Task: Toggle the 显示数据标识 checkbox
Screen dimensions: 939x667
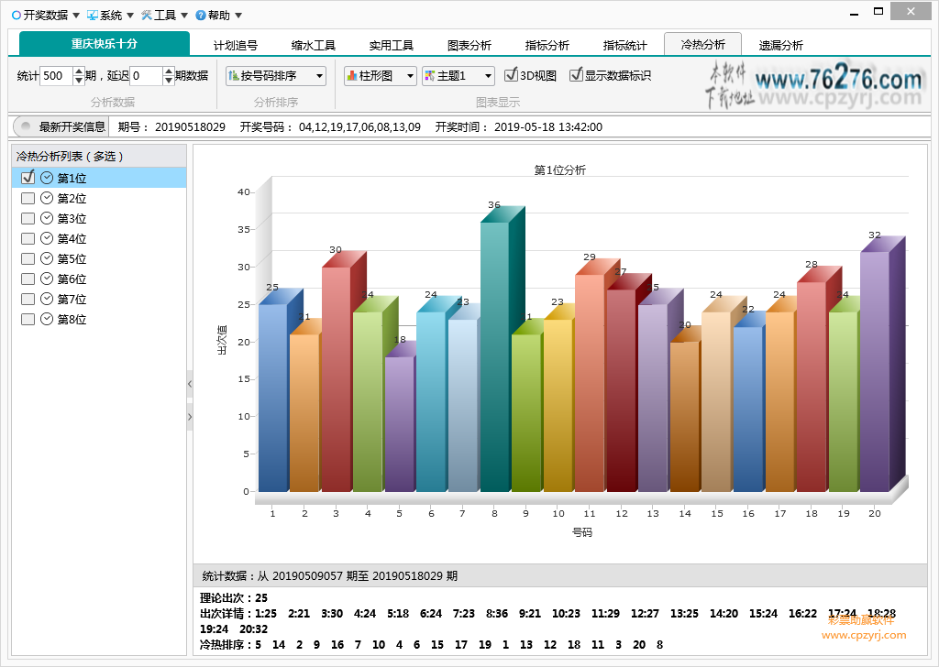Action: [576, 75]
